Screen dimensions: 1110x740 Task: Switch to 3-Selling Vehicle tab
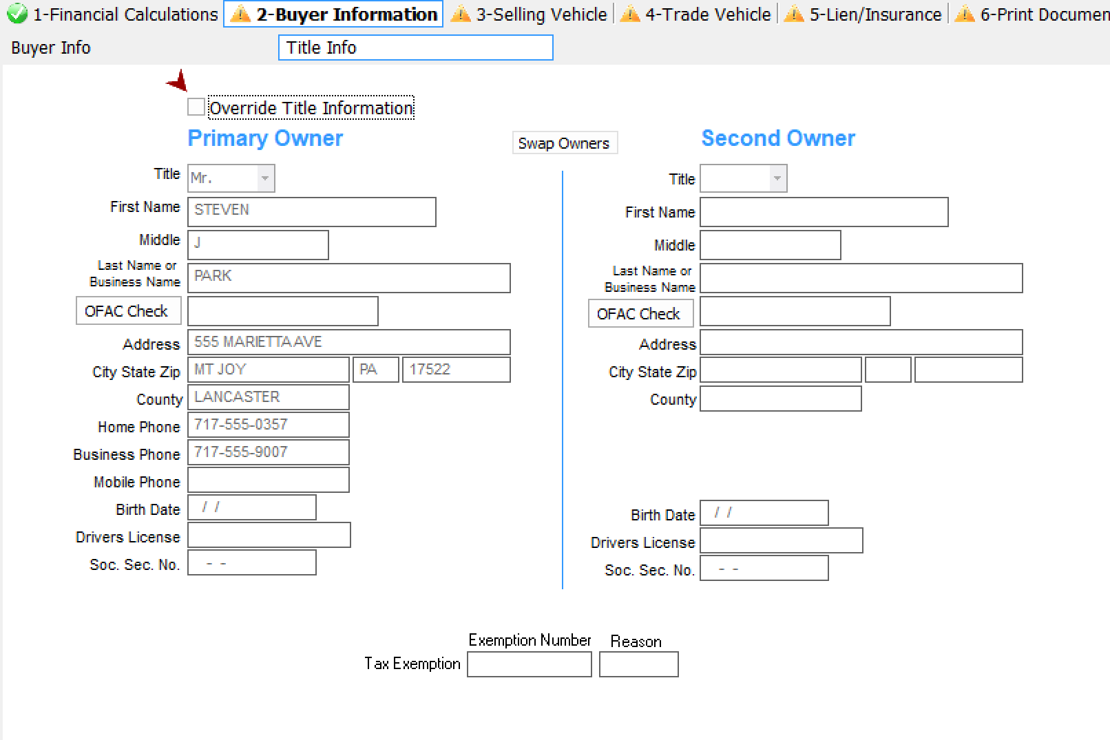coord(541,14)
